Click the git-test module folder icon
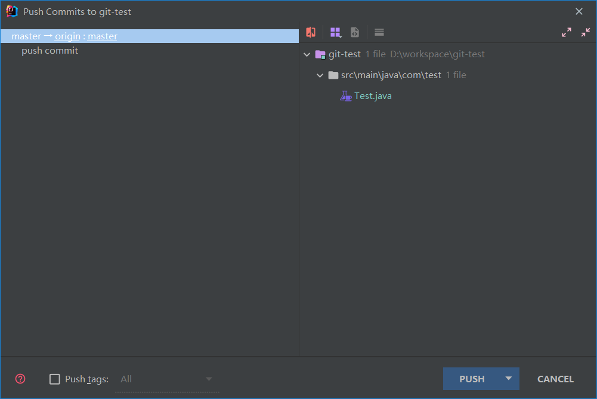Screen dimensions: 597x399 click(320, 54)
